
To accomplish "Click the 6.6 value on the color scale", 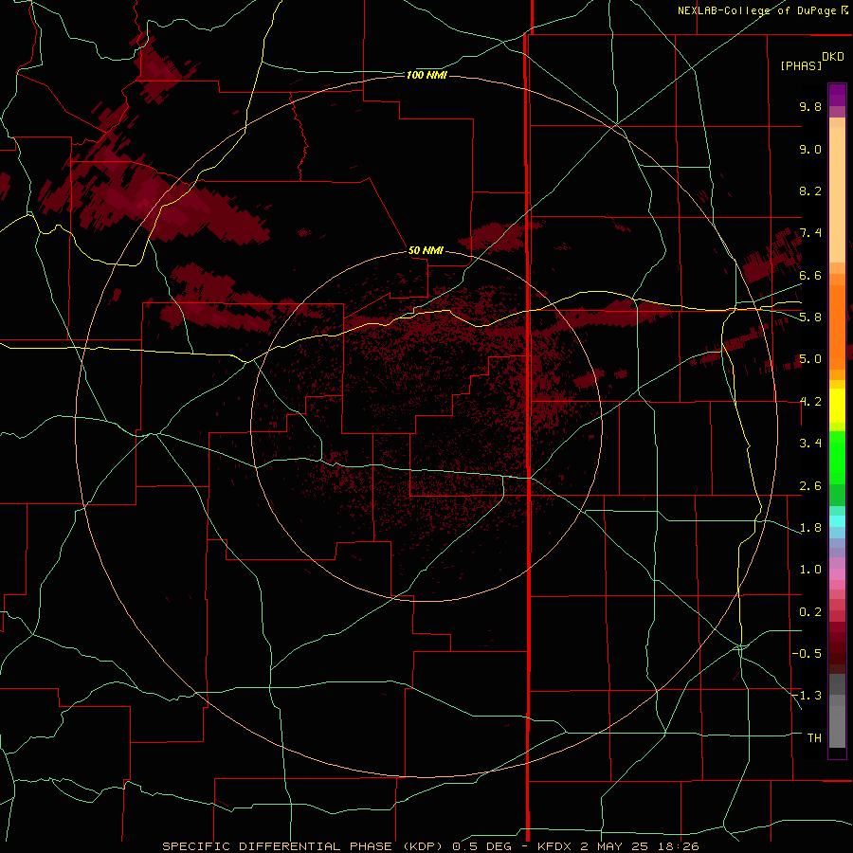I will click(x=810, y=275).
